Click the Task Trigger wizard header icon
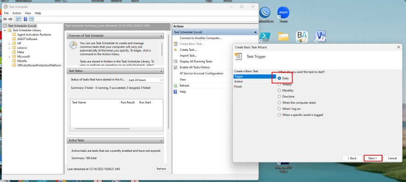406x182 pixels. pos(238,56)
